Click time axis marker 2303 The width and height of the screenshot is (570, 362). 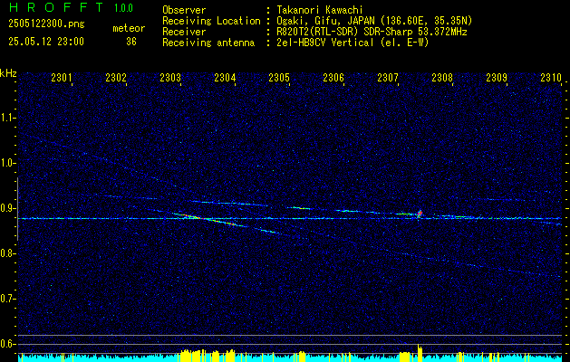tap(170, 77)
